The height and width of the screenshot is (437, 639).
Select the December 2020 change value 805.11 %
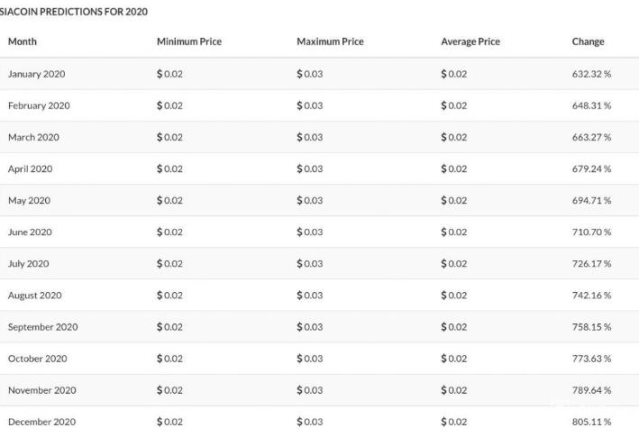[x=591, y=422]
